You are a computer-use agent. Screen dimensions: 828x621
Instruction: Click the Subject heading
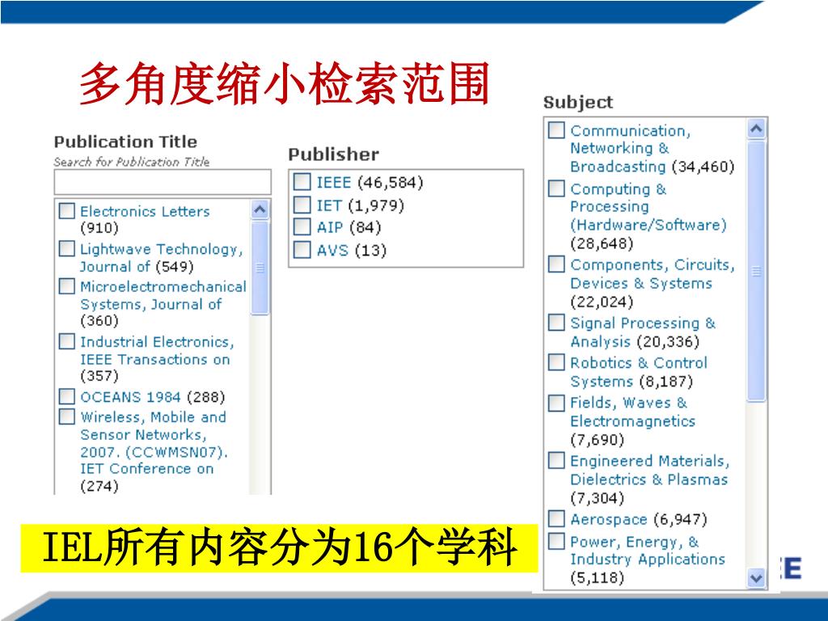(x=578, y=103)
